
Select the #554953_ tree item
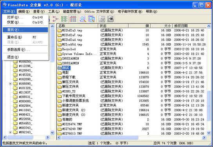25,124
